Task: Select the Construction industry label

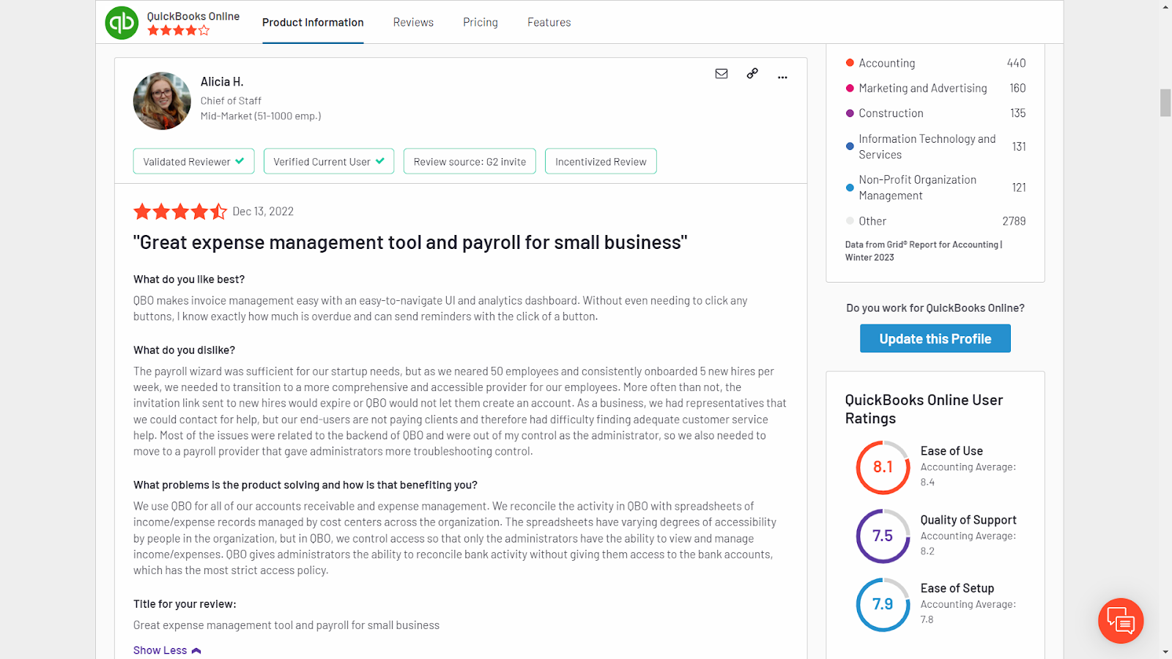Action: point(891,113)
